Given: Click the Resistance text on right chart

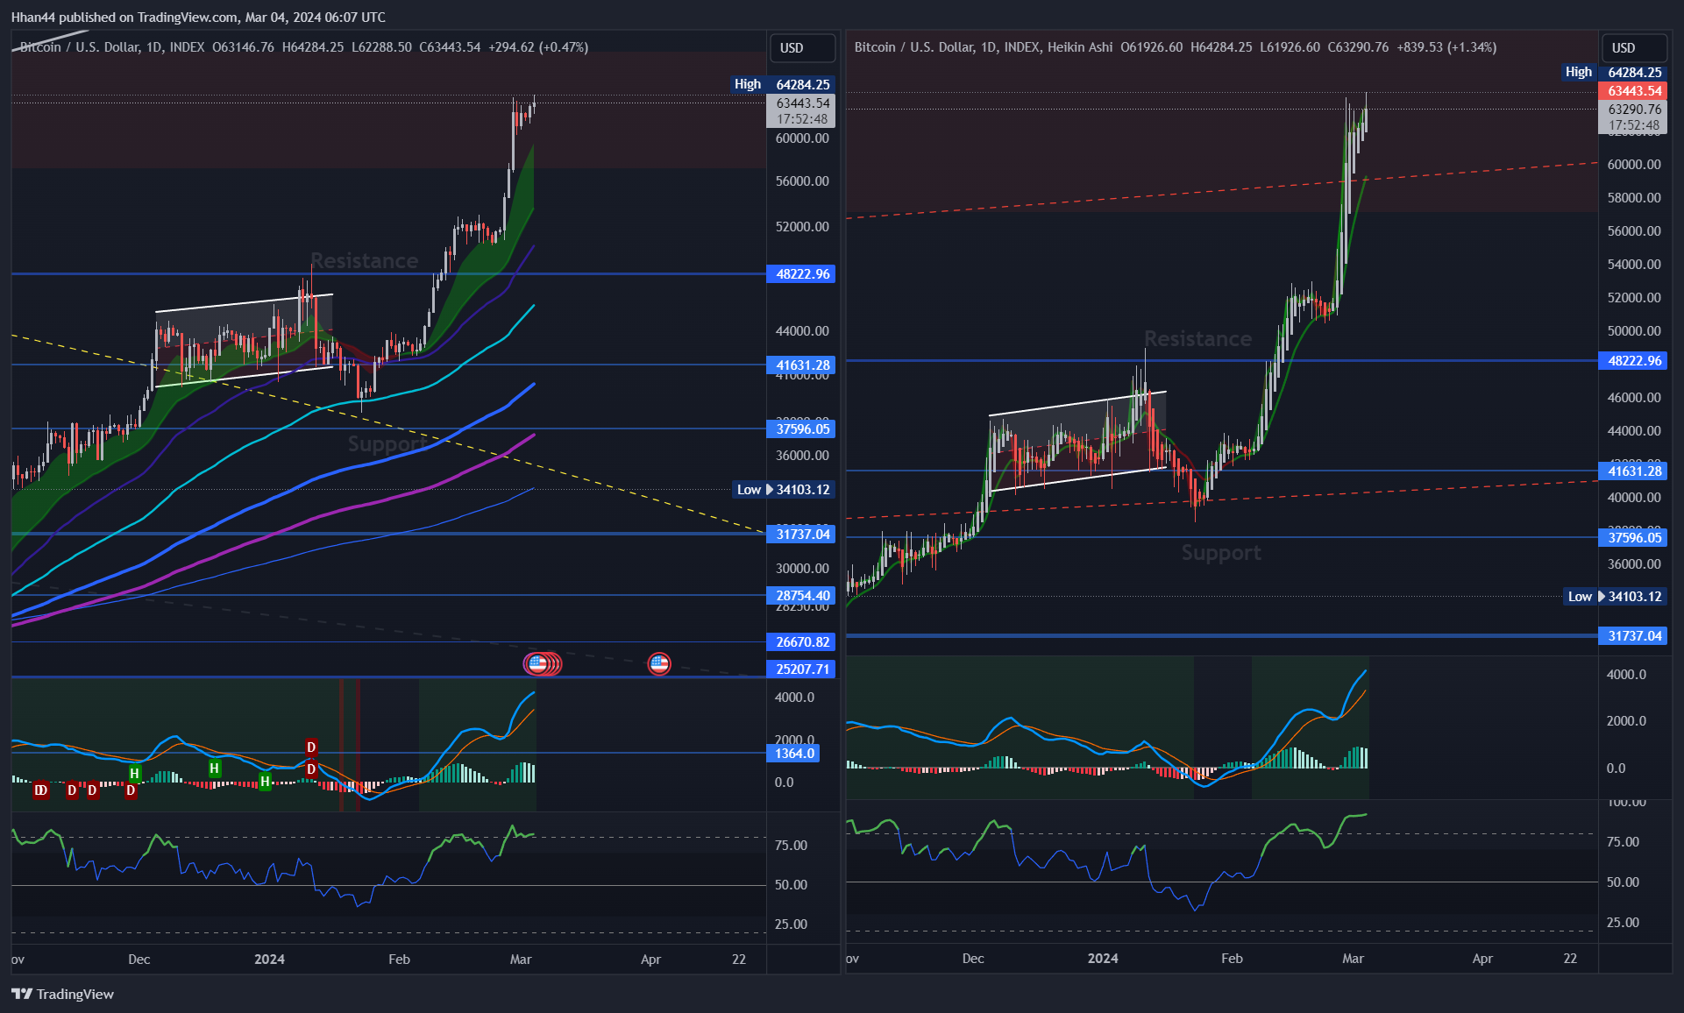Looking at the screenshot, I should click(x=1197, y=339).
